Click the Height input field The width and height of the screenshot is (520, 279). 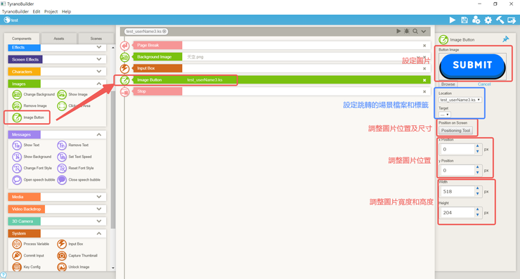(x=457, y=213)
